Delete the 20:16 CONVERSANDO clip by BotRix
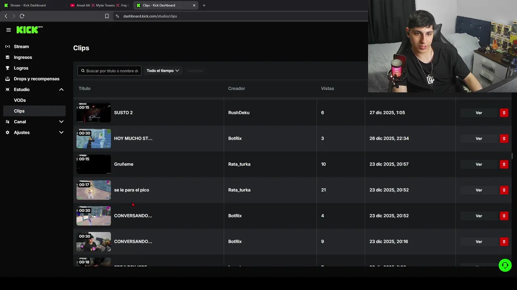 point(504,242)
